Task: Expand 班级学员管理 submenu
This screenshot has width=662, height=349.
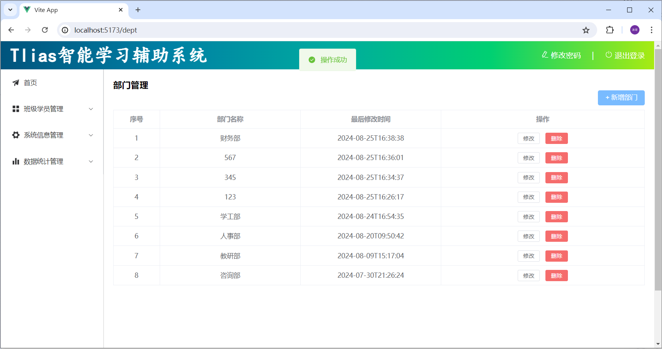Action: (52, 109)
